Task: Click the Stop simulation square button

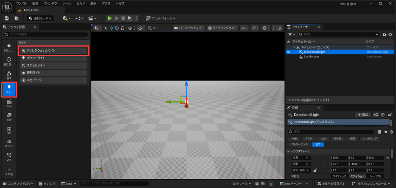Action: point(123,18)
